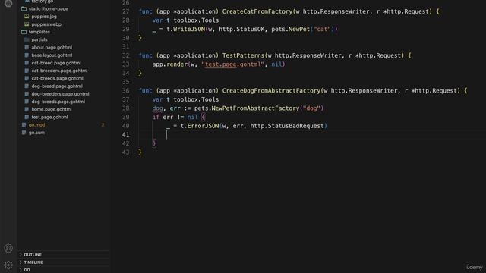Click TestPatterns function name
Screen dimensions: 486x273
click(243, 55)
